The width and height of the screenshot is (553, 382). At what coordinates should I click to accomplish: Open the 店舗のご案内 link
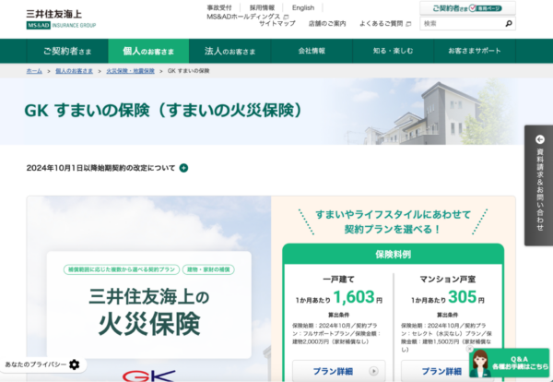pyautogui.click(x=327, y=24)
